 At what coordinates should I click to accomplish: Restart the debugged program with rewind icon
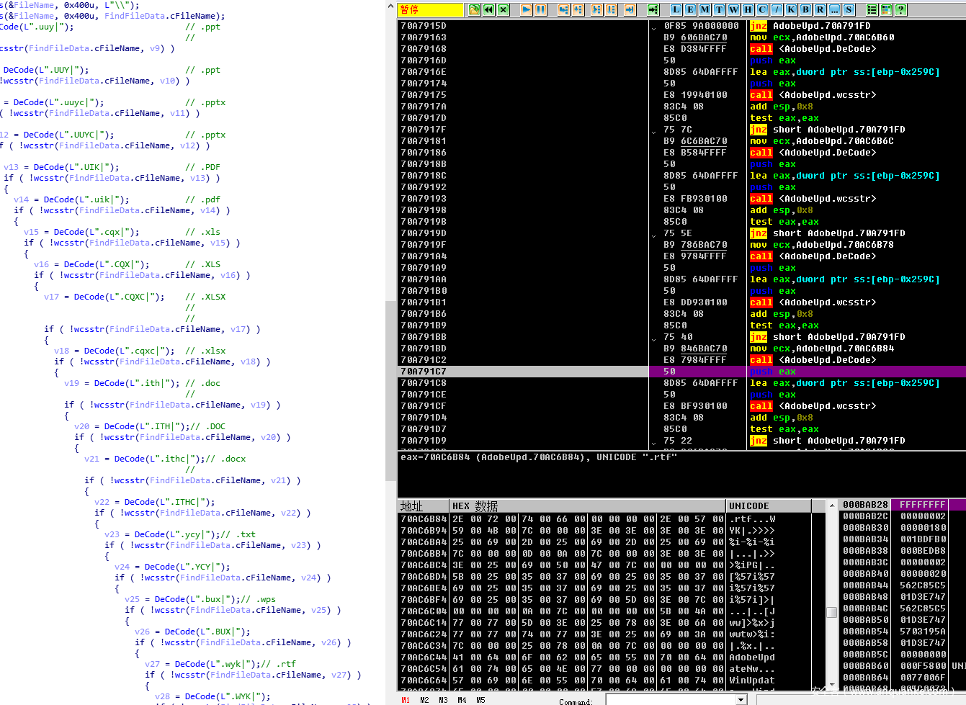click(x=489, y=9)
